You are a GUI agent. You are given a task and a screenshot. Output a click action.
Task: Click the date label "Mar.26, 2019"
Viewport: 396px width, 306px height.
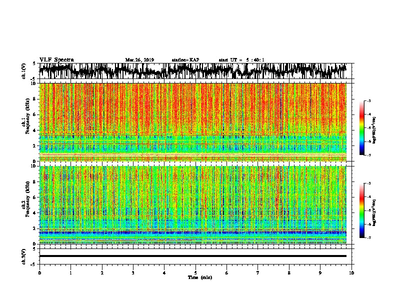pos(139,60)
